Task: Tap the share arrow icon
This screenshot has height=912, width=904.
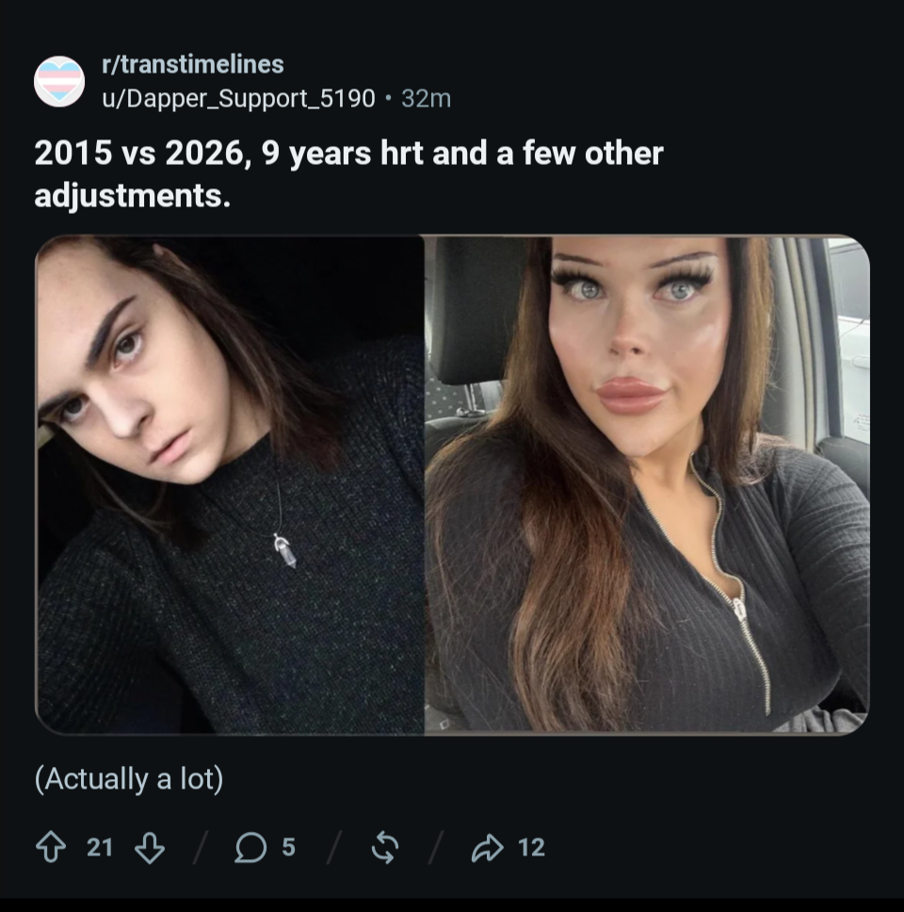Action: (487, 847)
